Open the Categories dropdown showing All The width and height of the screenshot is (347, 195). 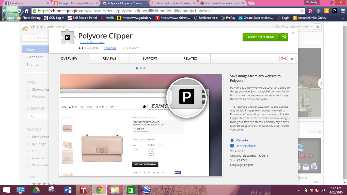tap(38, 116)
